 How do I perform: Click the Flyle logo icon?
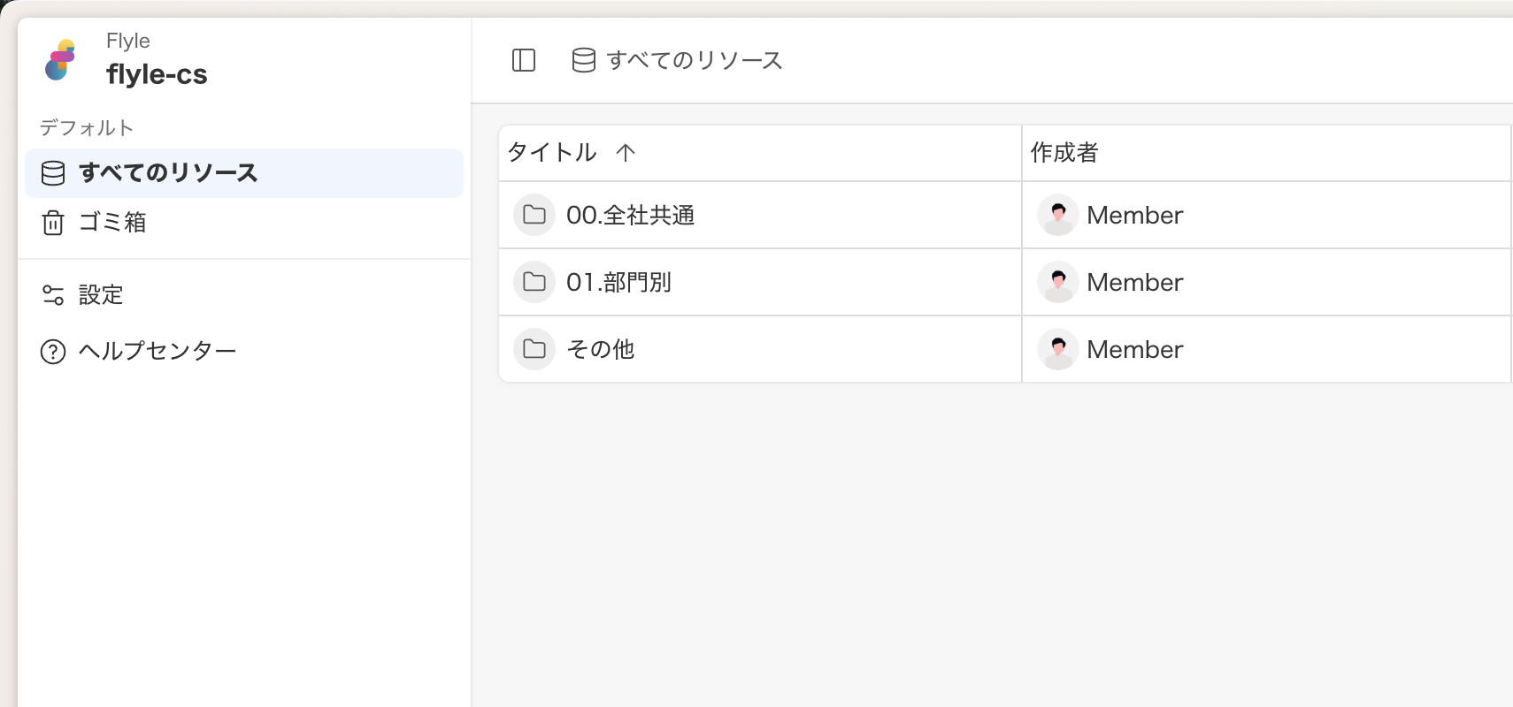(x=60, y=60)
